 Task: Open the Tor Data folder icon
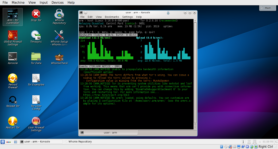pyautogui.click(x=36, y=58)
